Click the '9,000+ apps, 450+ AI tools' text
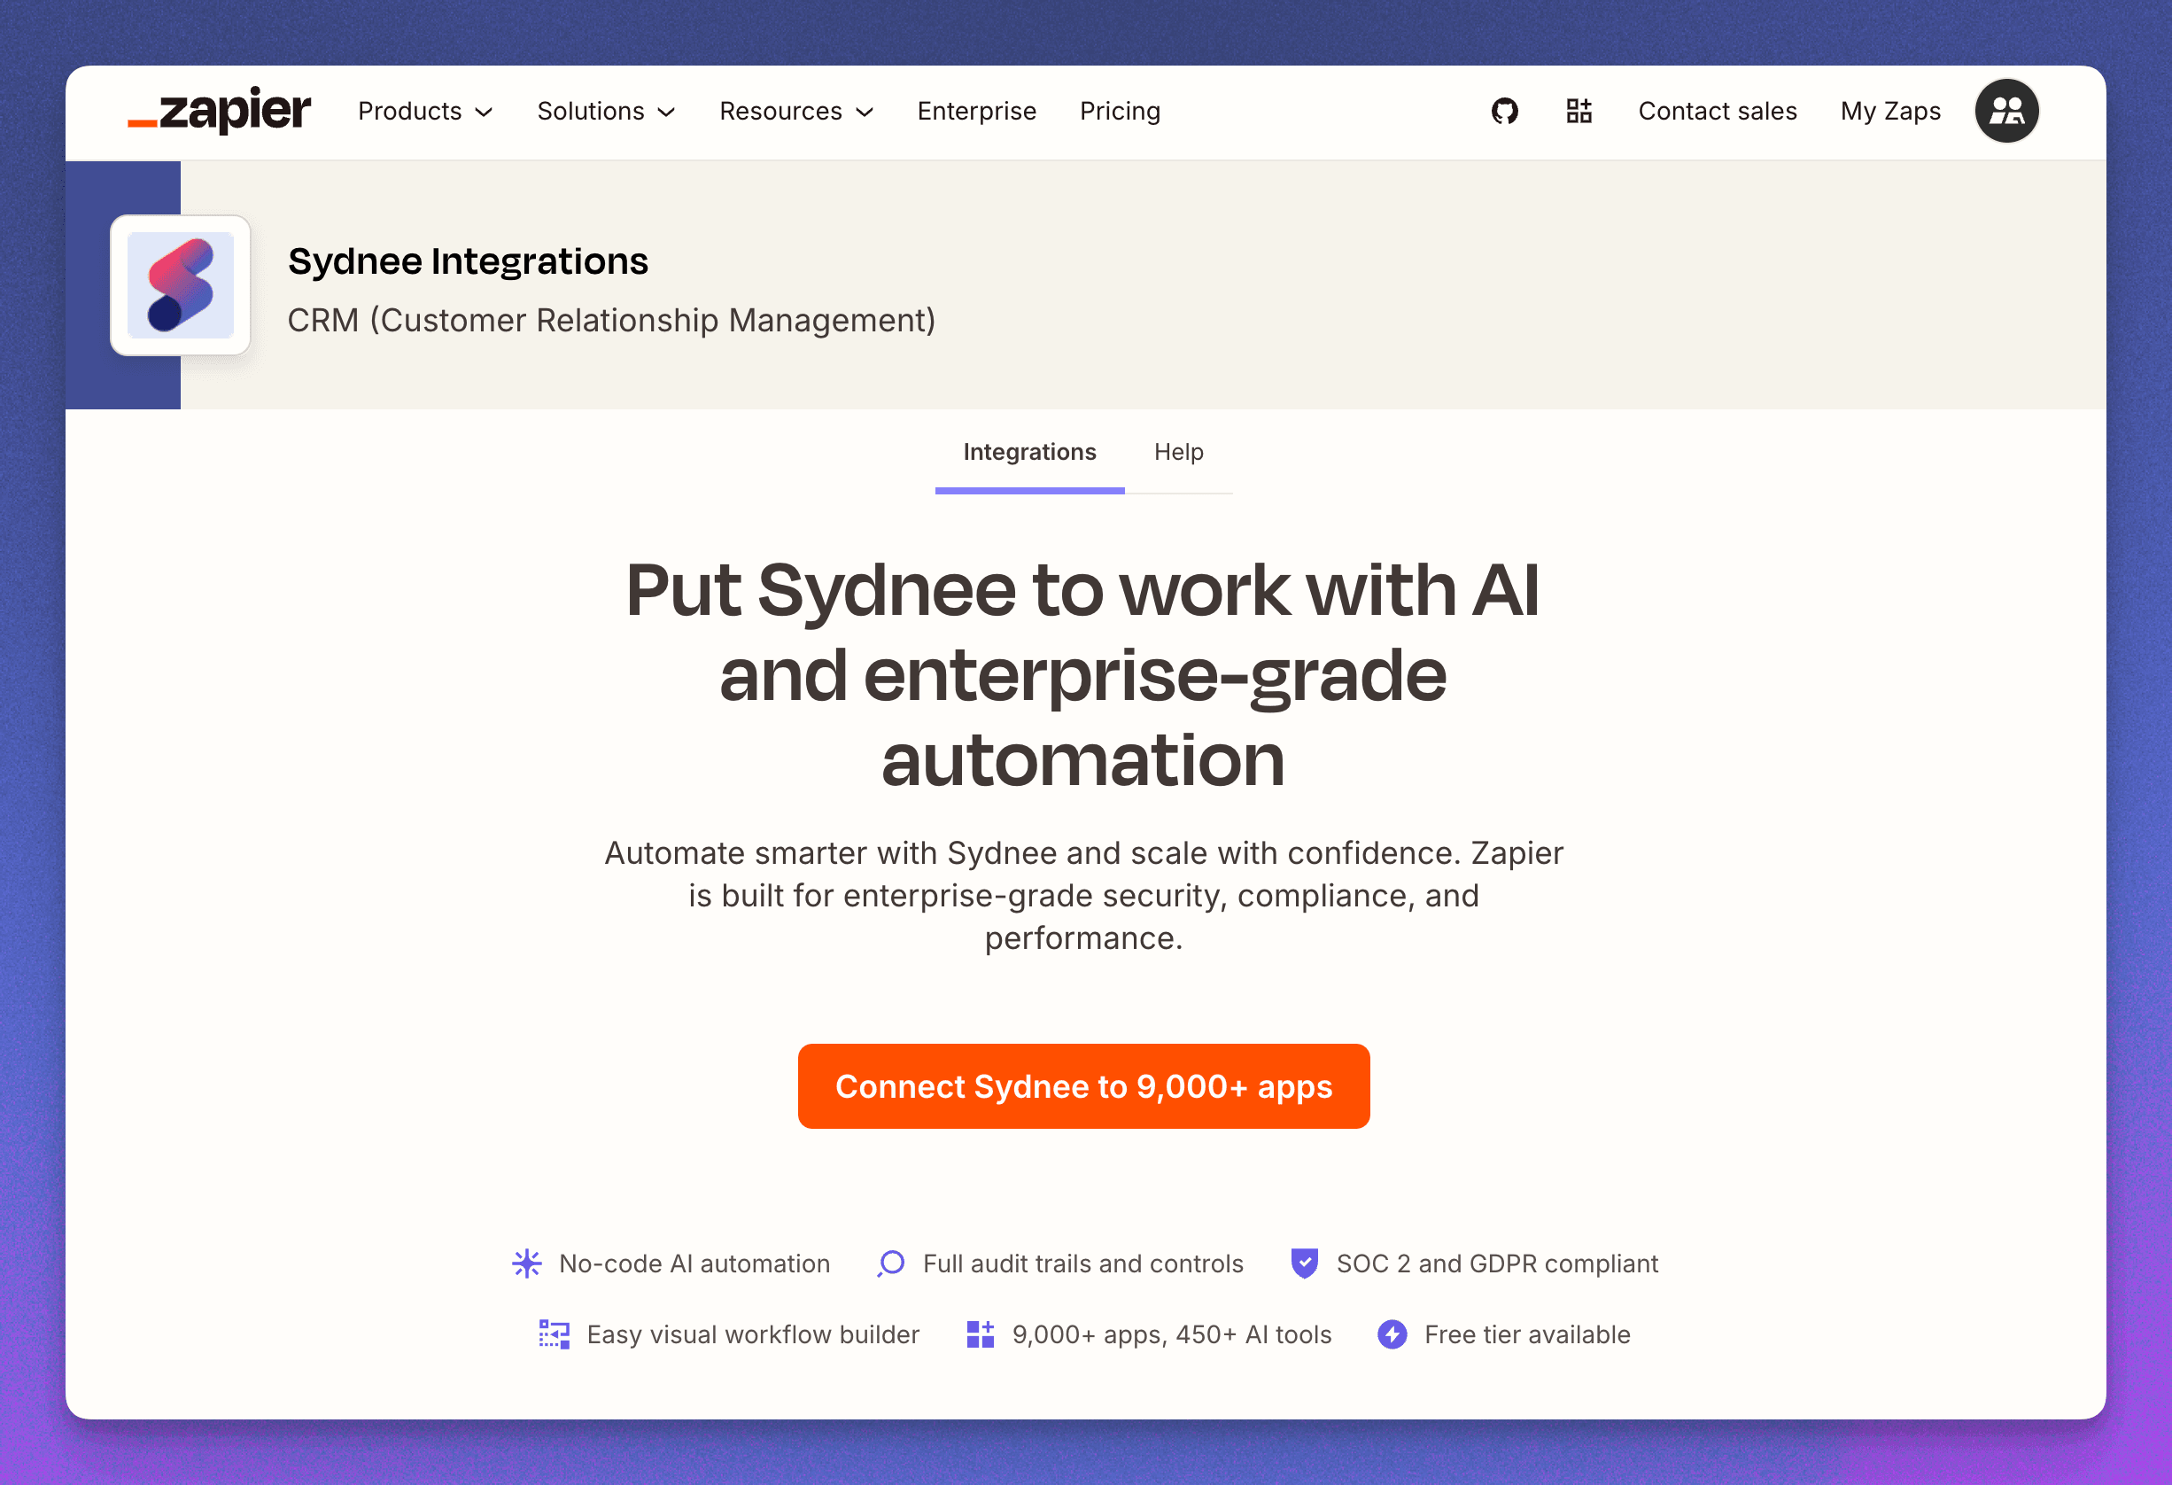 click(1172, 1334)
